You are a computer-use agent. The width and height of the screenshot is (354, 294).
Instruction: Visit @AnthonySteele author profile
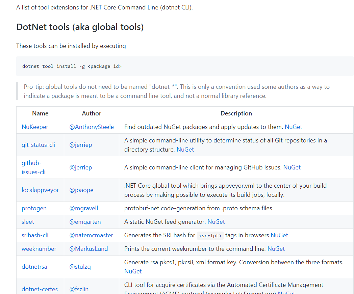coord(92,127)
